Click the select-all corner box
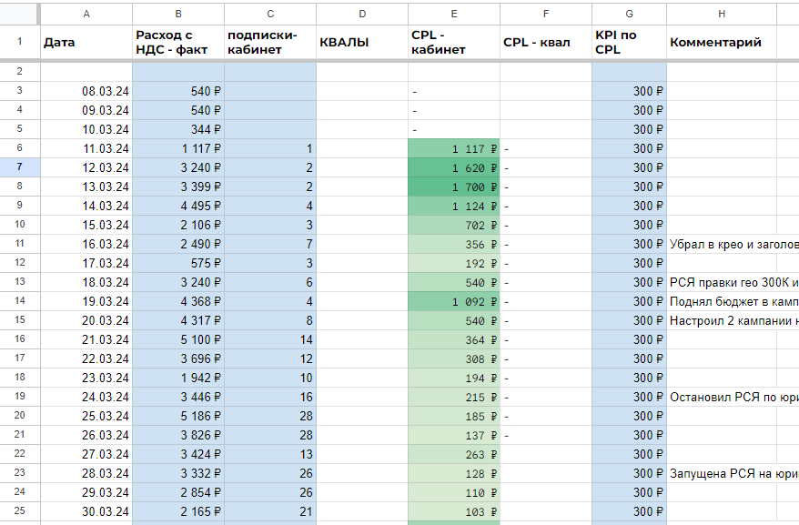This screenshot has height=525, width=799. (19, 15)
